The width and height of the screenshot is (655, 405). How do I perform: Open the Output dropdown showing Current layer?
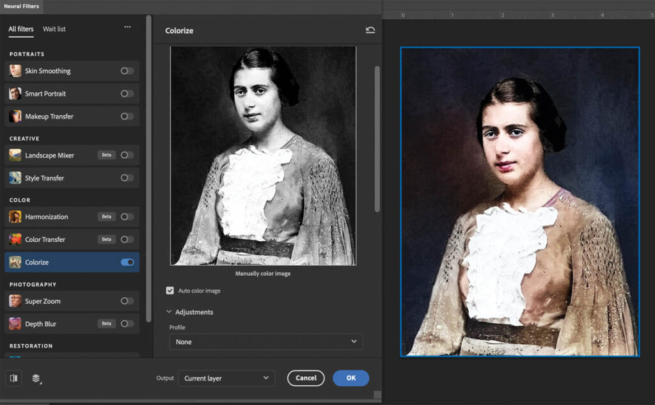[x=226, y=378]
